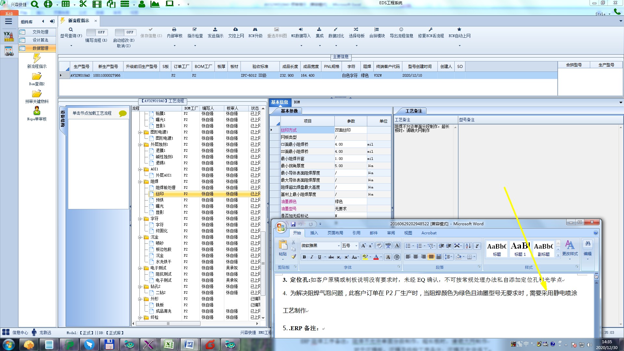The width and height of the screenshot is (624, 351).
Task: Click the 内部审核 print icon
Action: [174, 30]
